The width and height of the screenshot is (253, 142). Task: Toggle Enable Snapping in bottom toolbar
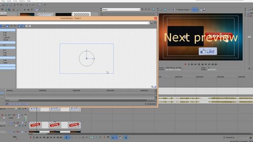coord(112,138)
